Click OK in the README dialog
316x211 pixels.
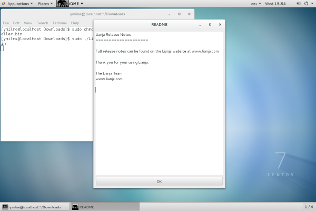pos(159,181)
